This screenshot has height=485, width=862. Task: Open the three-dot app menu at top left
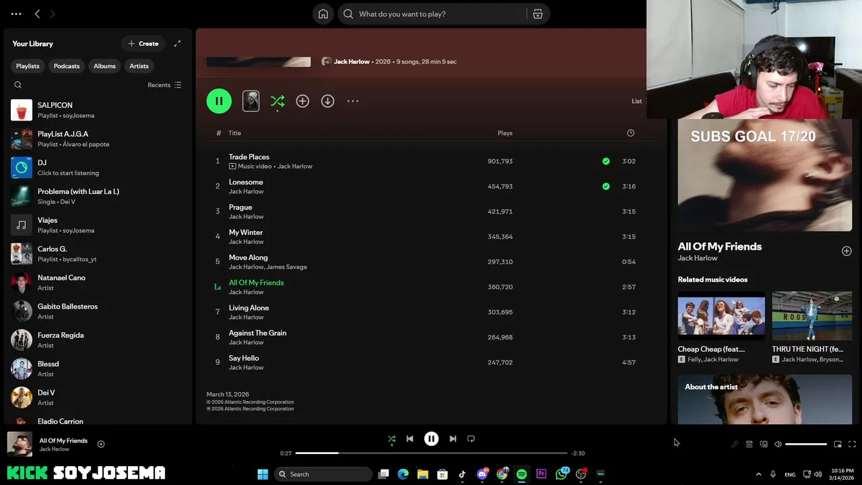[x=16, y=14]
